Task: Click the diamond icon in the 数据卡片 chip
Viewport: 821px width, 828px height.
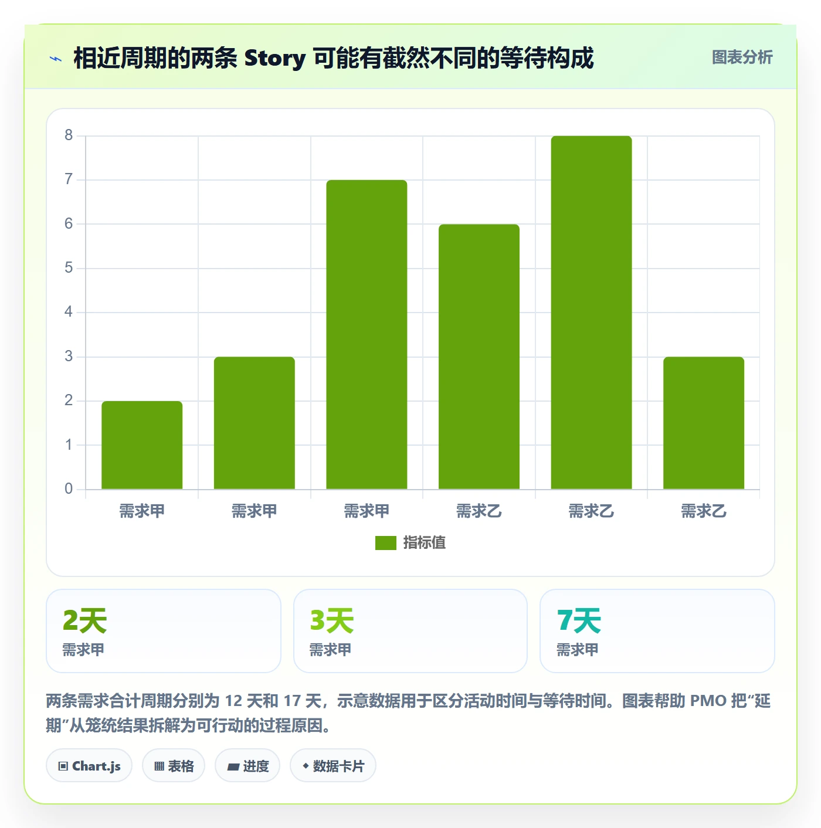Action: 306,766
